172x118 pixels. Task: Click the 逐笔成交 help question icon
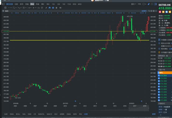coord(167,56)
